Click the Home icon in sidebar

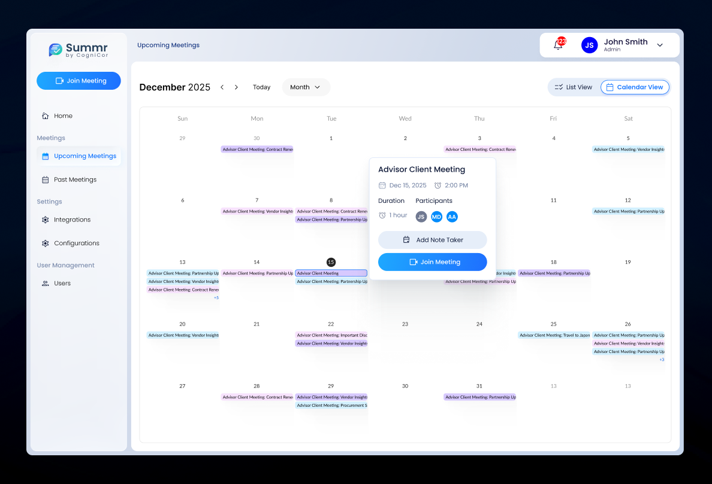point(46,116)
